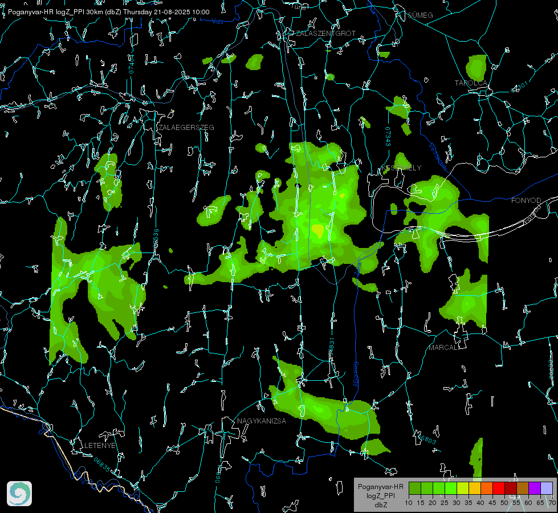The height and width of the screenshot is (513, 558).
Task: Click the 07404 road number label
Action: (131, 64)
